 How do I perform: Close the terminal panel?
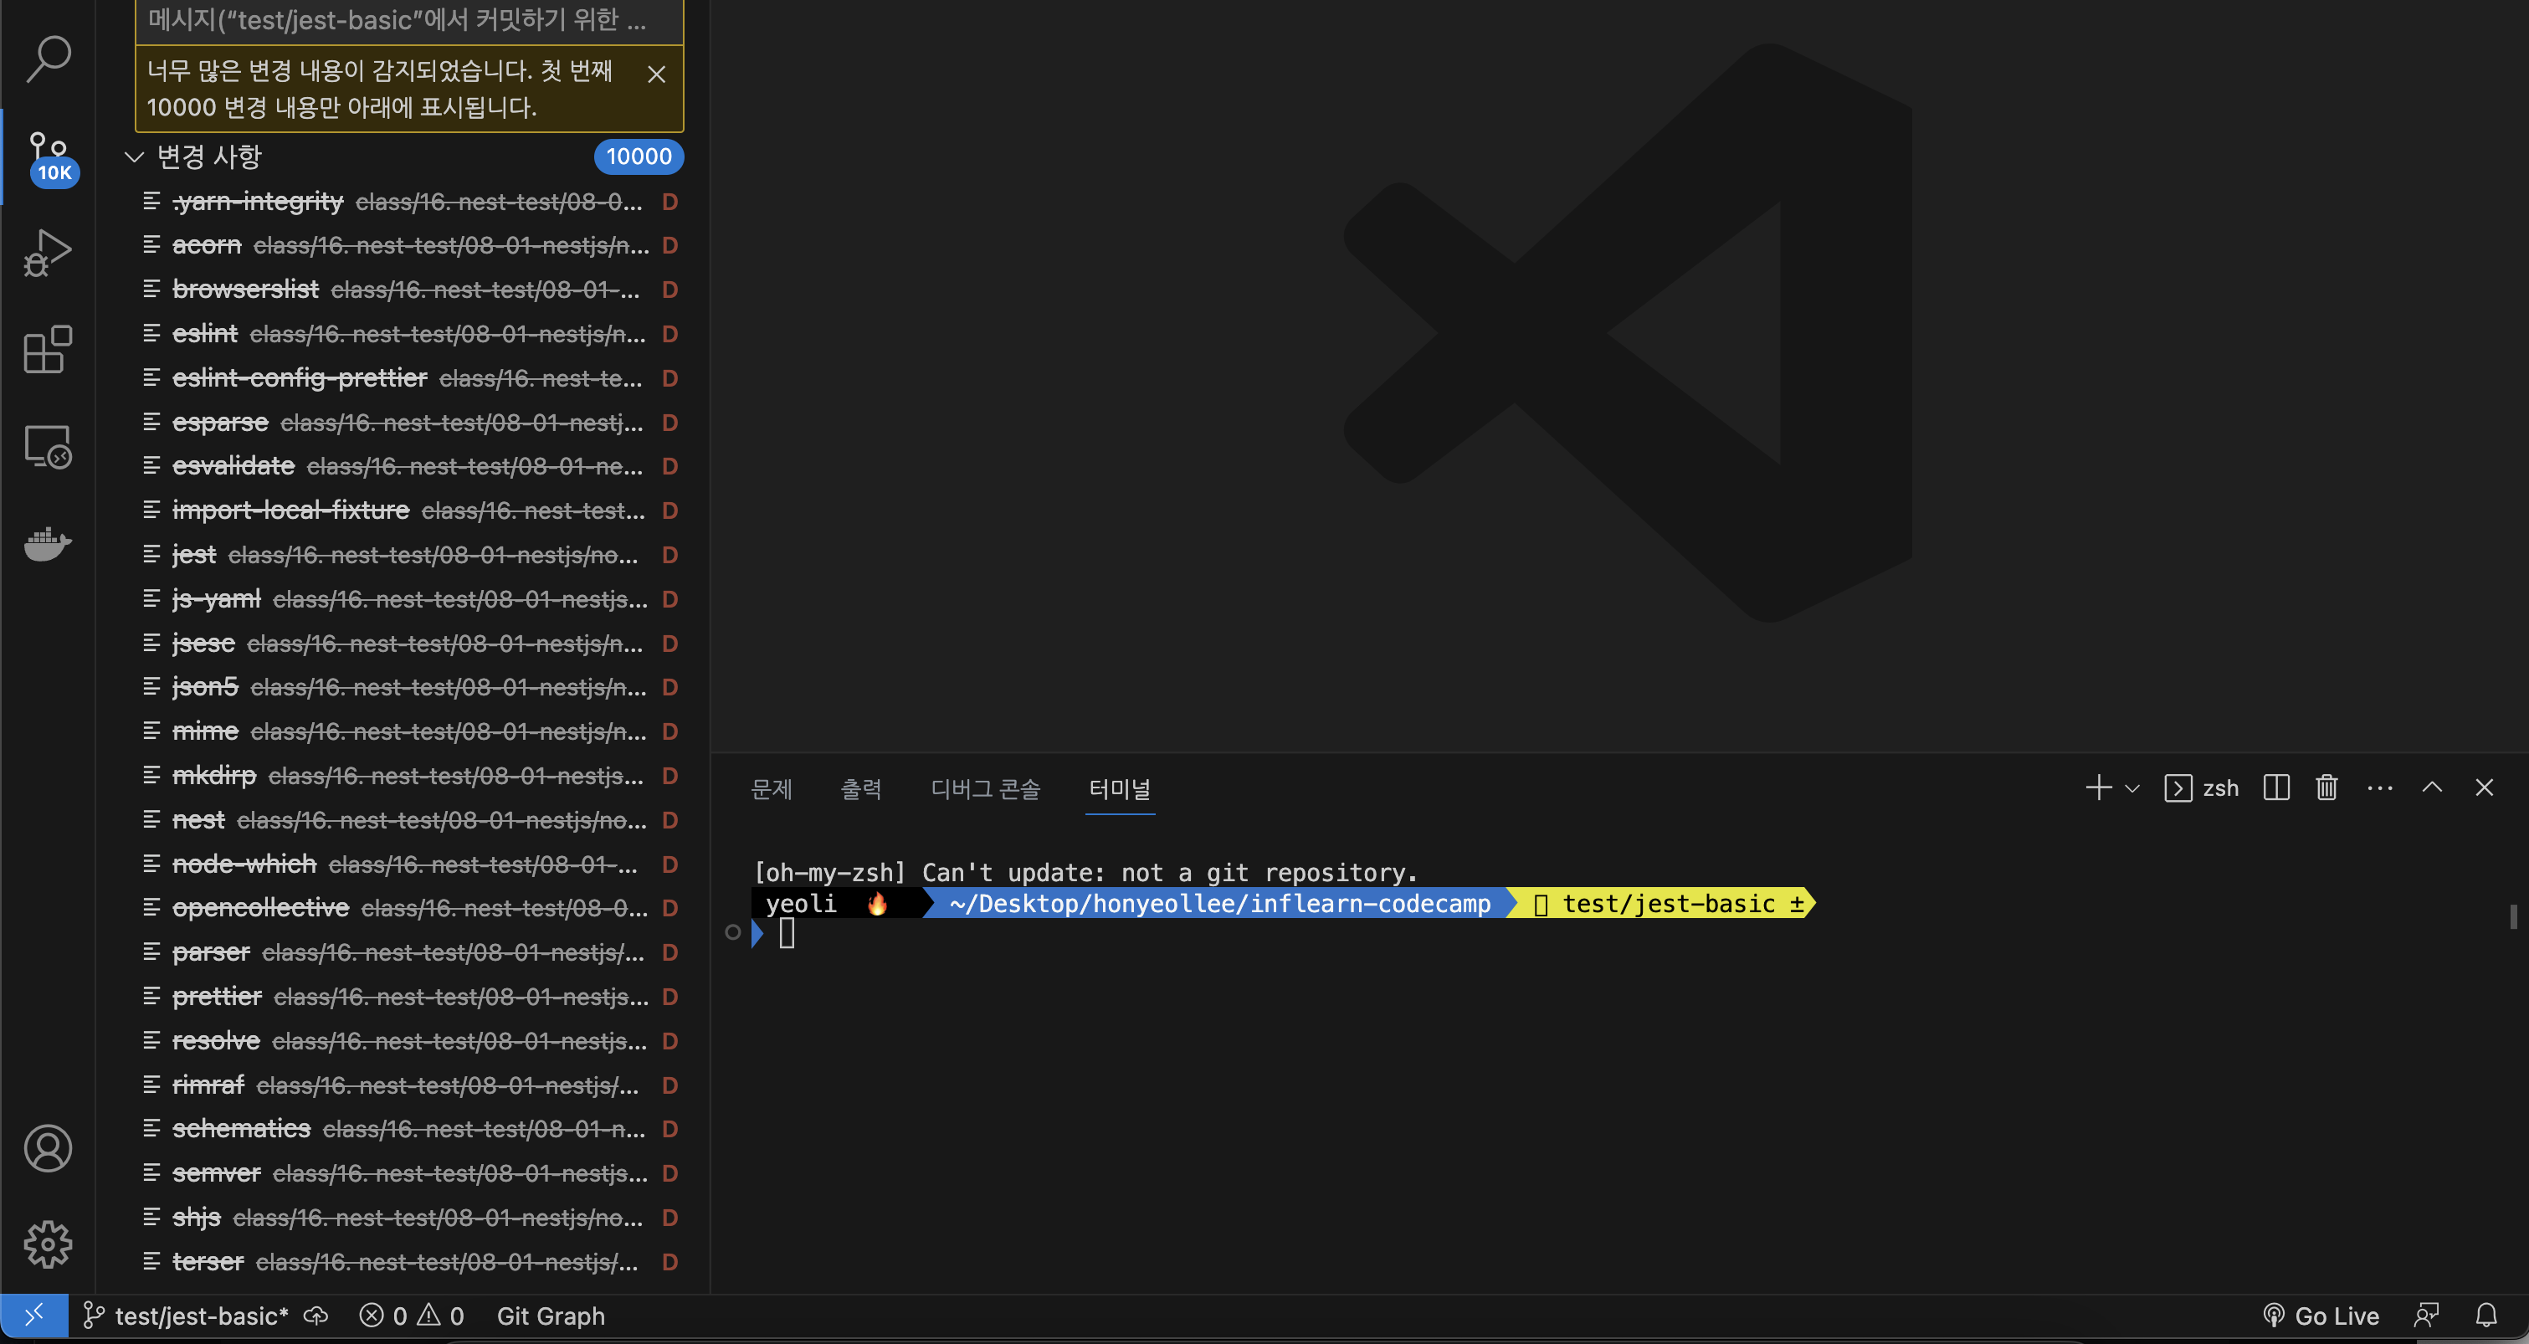[x=2484, y=787]
